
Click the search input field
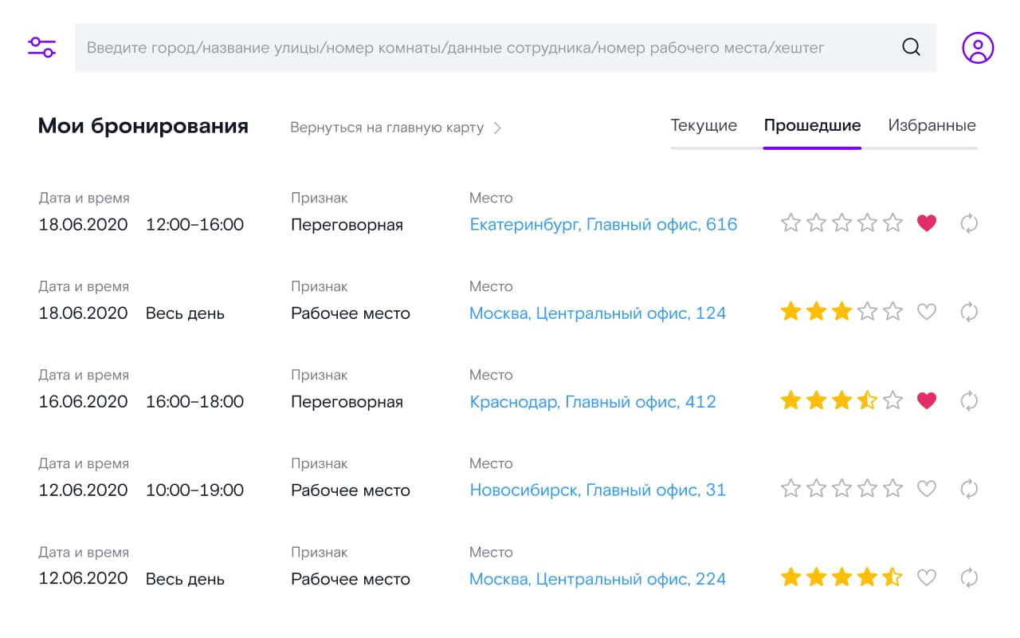478,48
